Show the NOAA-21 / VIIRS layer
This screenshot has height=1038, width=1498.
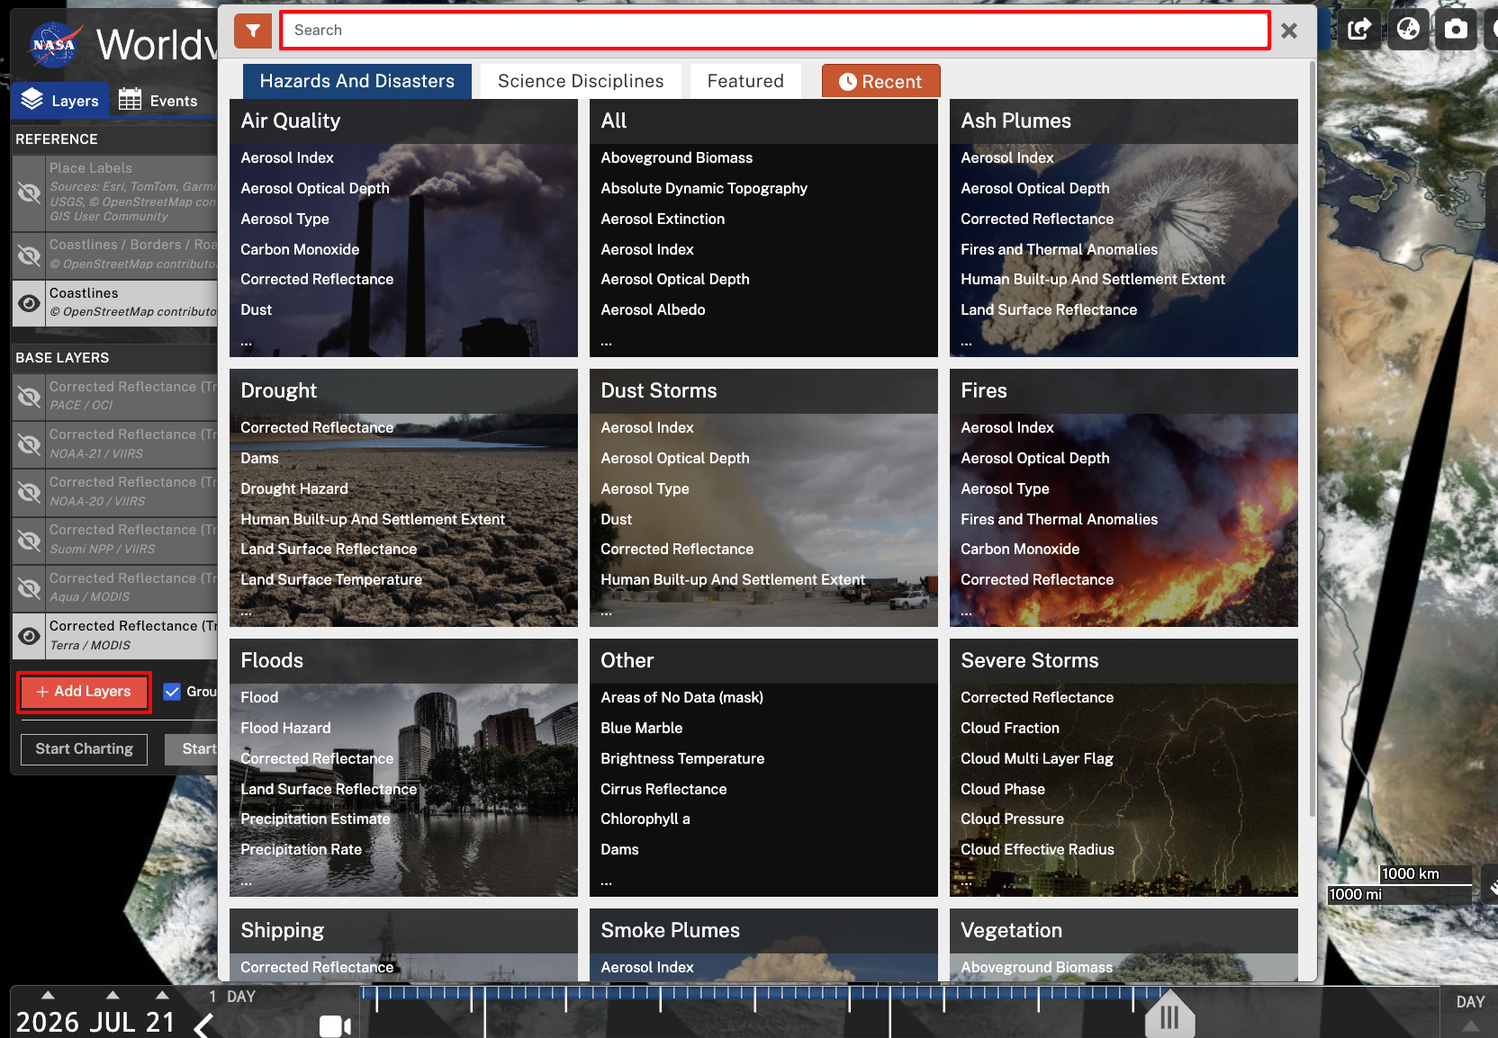pyautogui.click(x=29, y=444)
